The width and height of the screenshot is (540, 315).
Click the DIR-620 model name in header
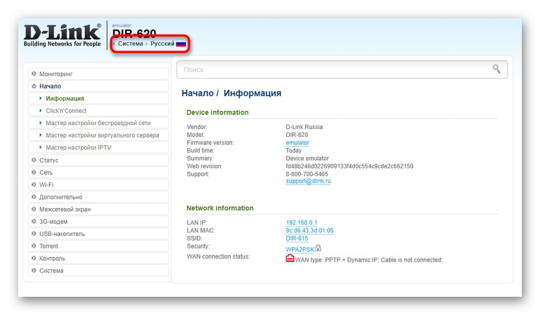[134, 34]
